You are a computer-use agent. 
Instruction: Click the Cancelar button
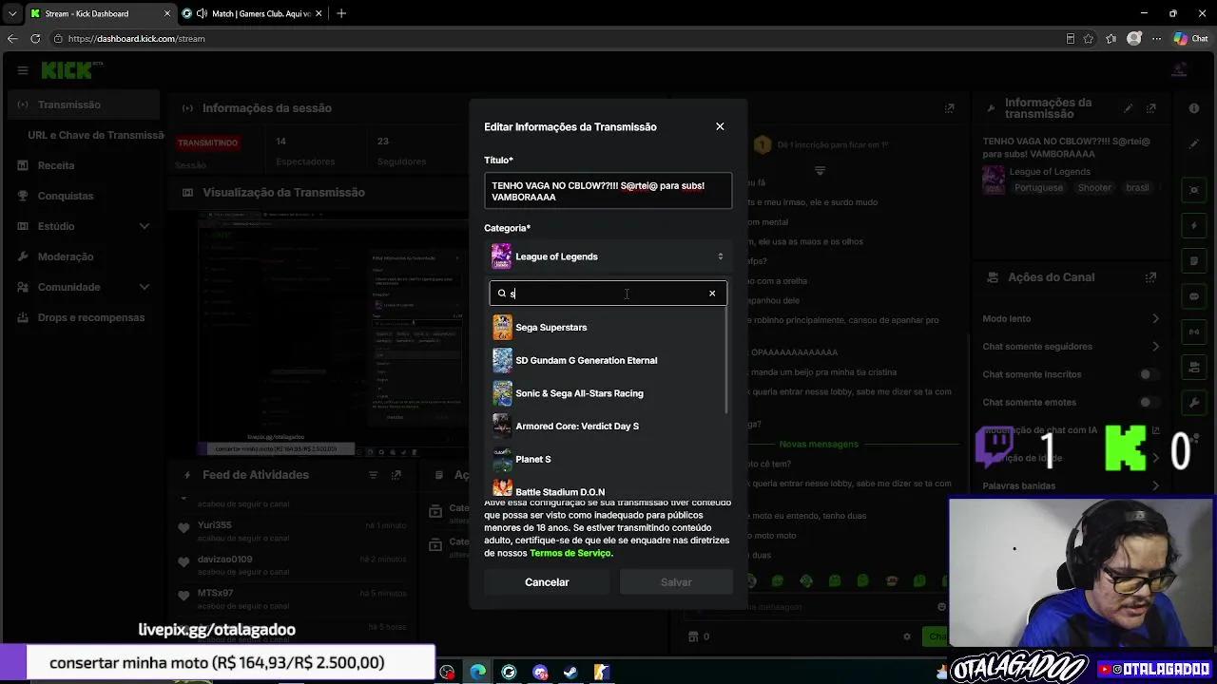pyautogui.click(x=547, y=582)
